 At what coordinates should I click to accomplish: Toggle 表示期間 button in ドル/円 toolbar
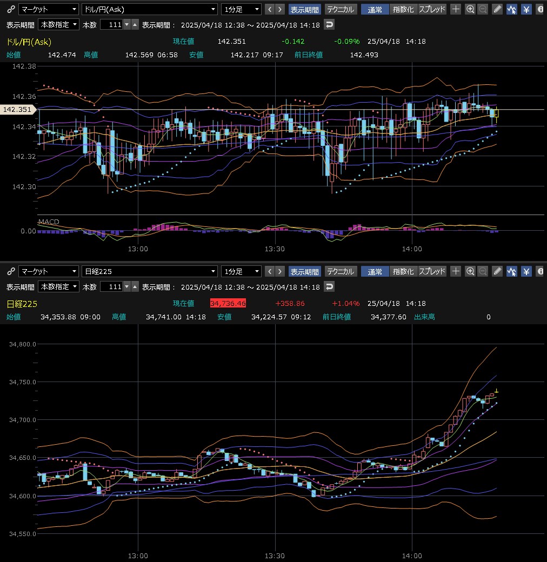click(304, 9)
